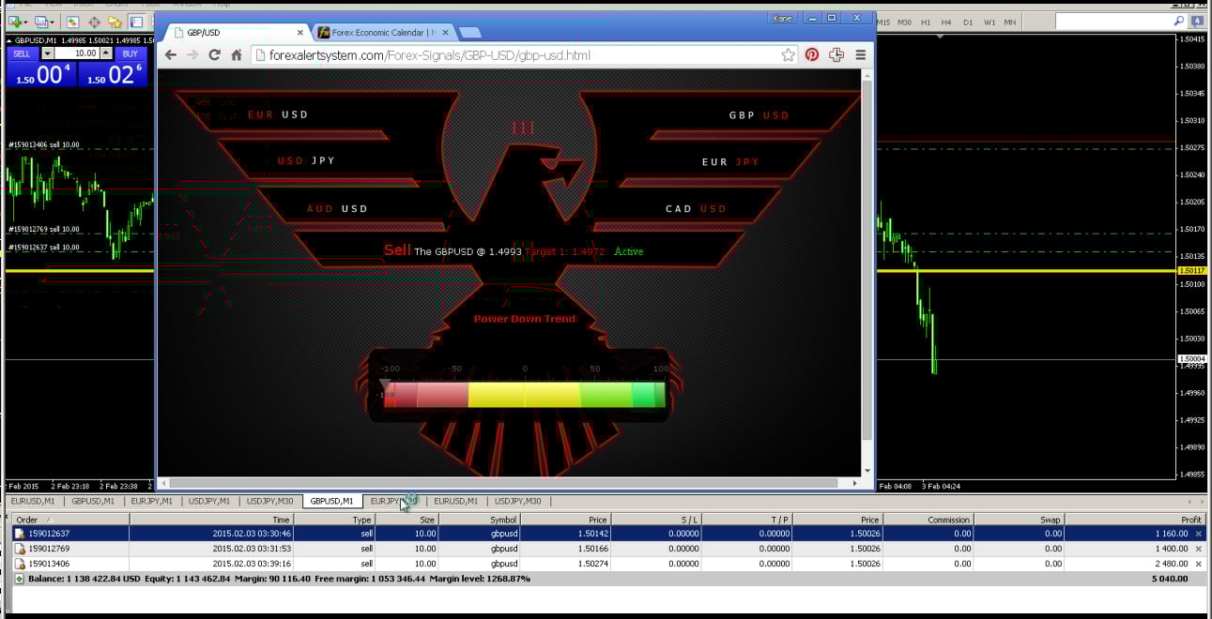Select the highlighted GBPUSD,M1 chart tab

coord(331,501)
